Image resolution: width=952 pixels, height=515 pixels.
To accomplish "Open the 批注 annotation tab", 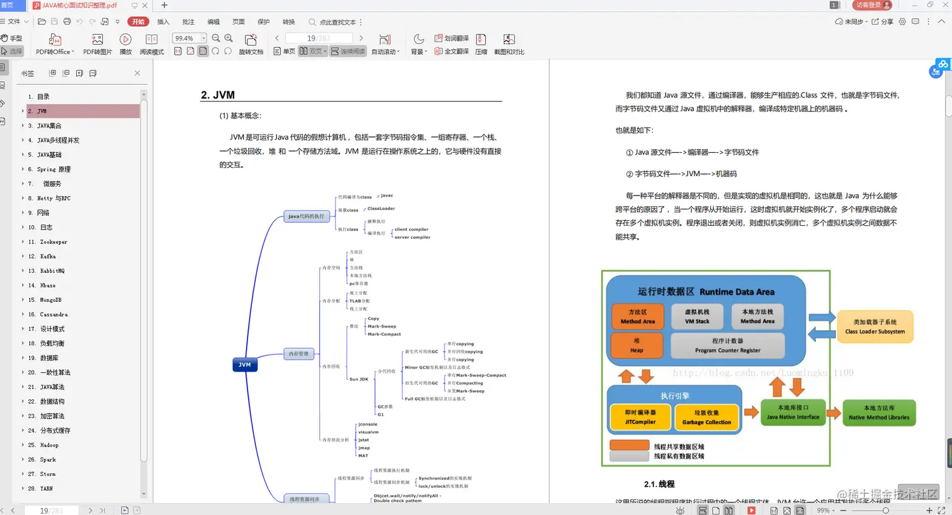I will click(x=188, y=21).
